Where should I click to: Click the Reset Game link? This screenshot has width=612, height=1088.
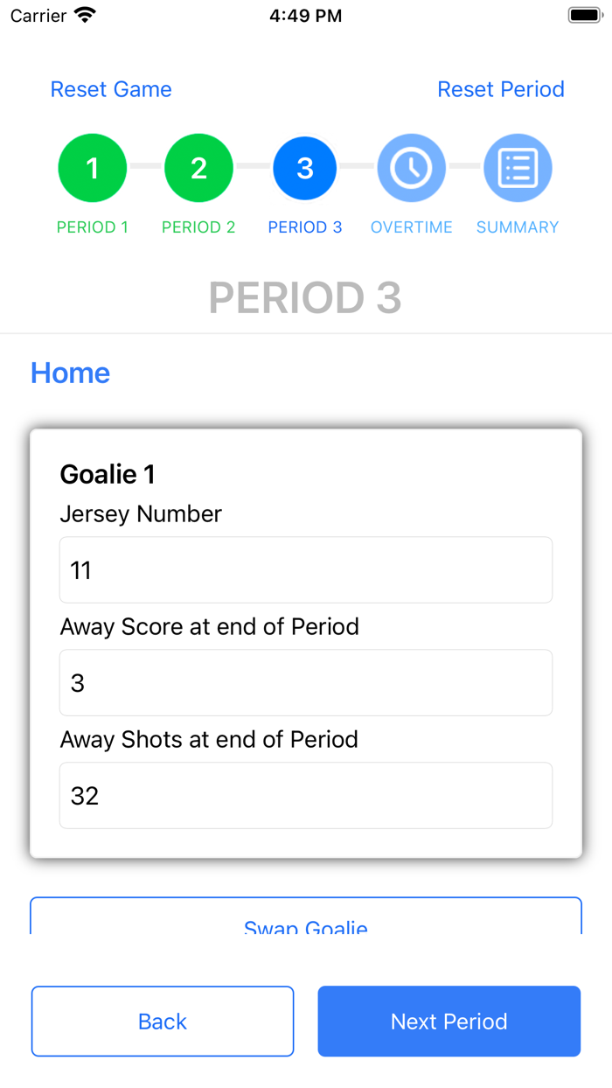click(111, 89)
